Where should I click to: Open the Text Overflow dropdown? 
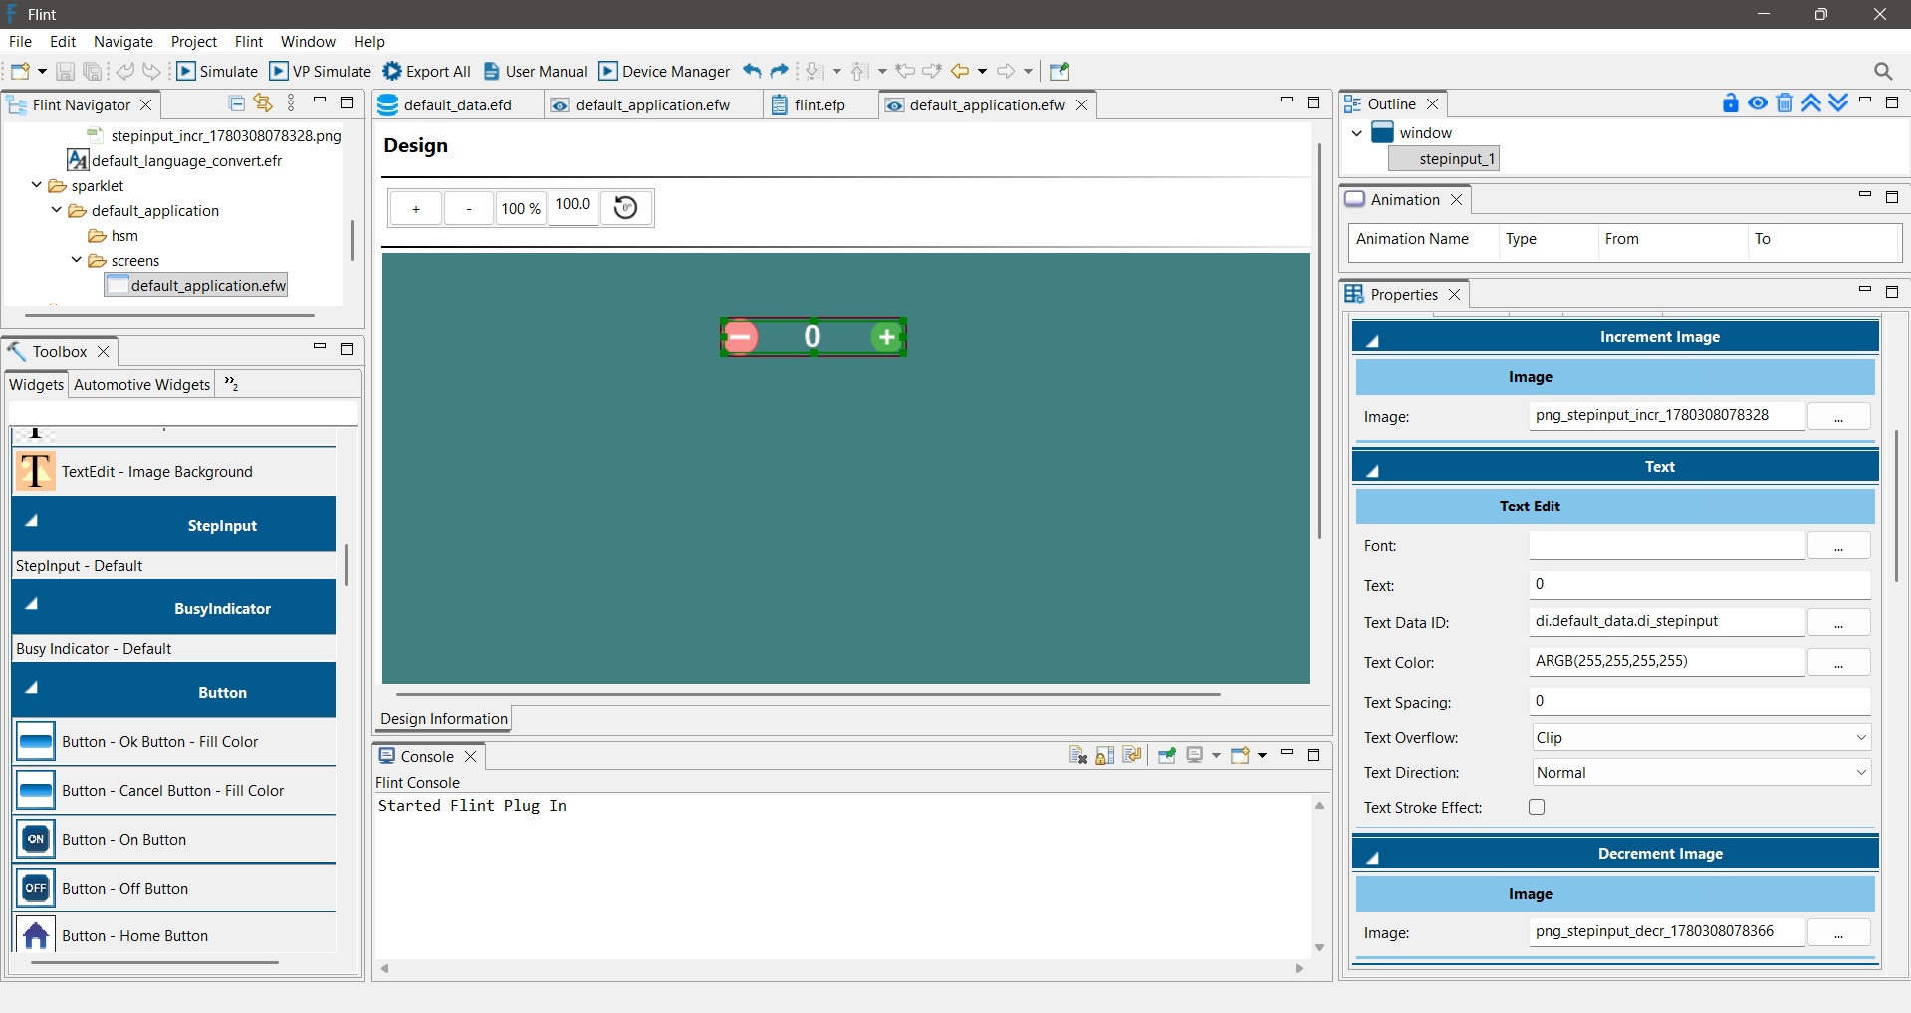click(1701, 737)
